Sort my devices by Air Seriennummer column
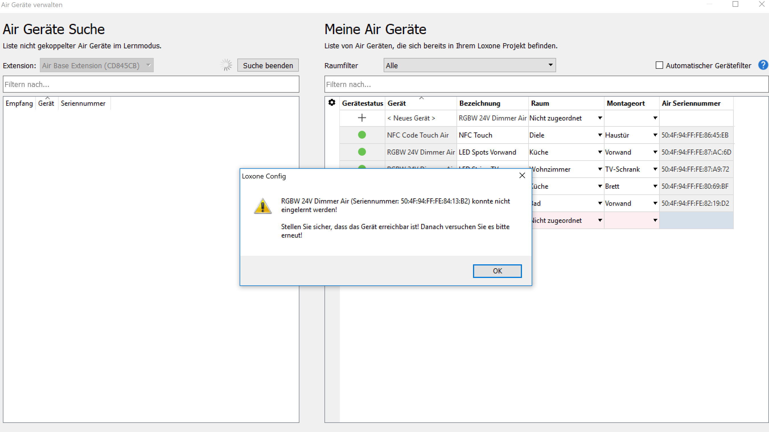 pos(696,103)
